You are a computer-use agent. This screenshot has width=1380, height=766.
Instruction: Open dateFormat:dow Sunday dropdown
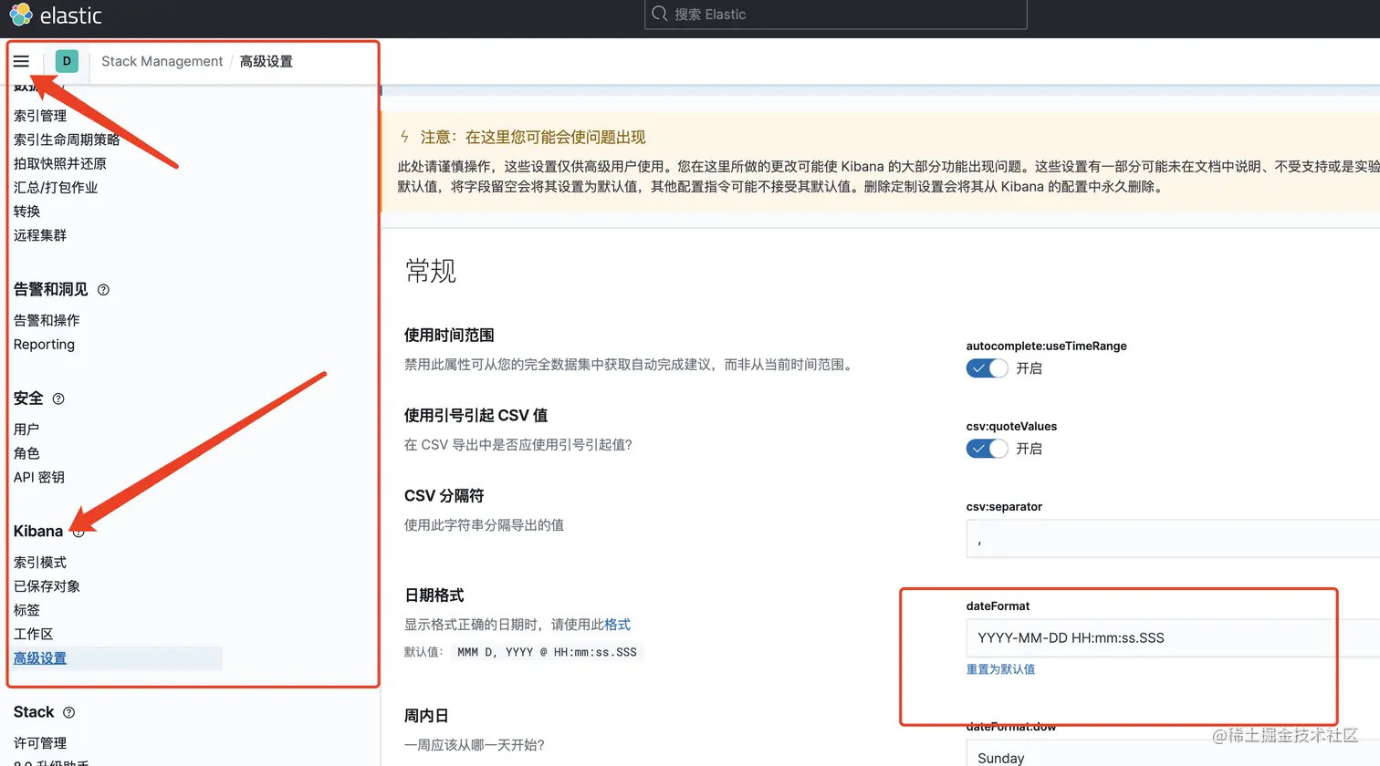click(x=1173, y=755)
